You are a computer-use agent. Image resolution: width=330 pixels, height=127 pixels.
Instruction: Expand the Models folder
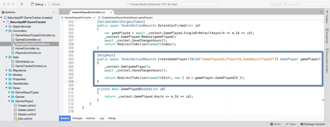(x=6, y=75)
